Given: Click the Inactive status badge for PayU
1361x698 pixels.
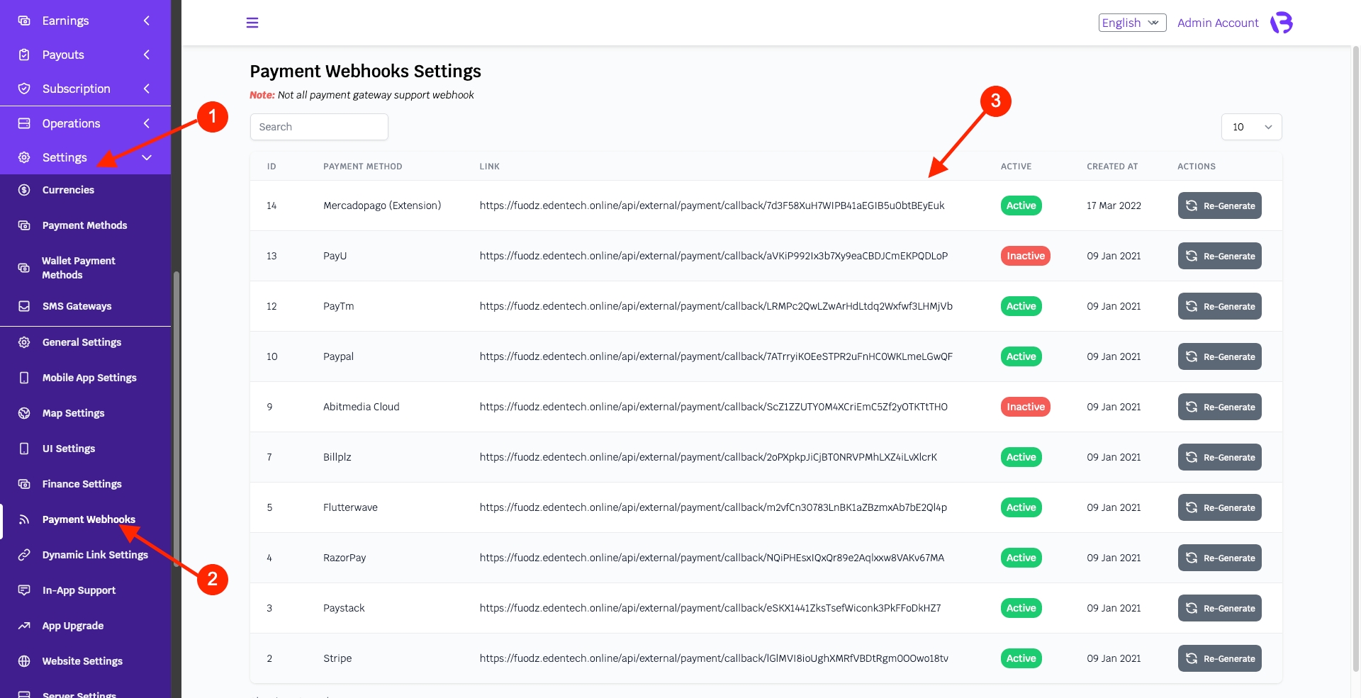Looking at the screenshot, I should click(x=1025, y=256).
